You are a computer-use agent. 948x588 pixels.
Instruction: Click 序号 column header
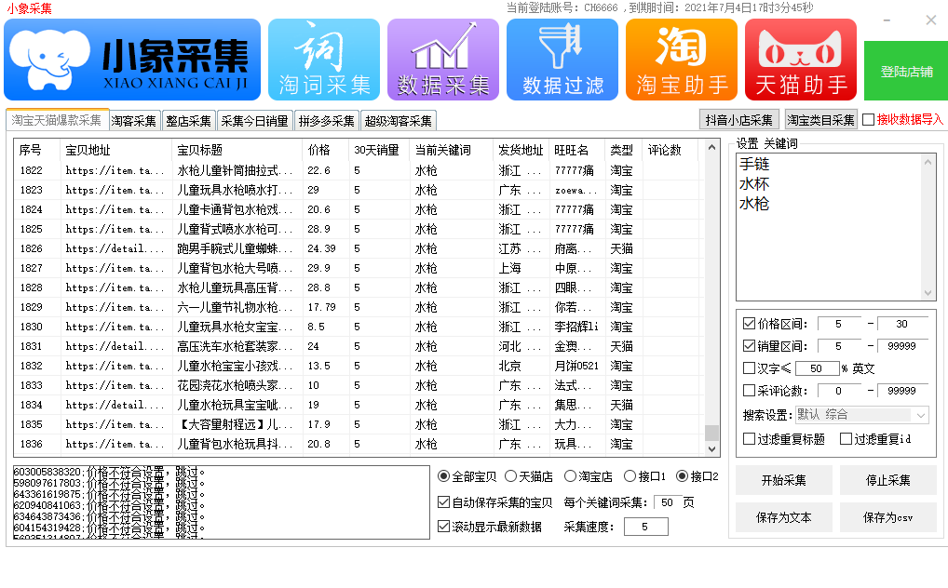(x=36, y=150)
